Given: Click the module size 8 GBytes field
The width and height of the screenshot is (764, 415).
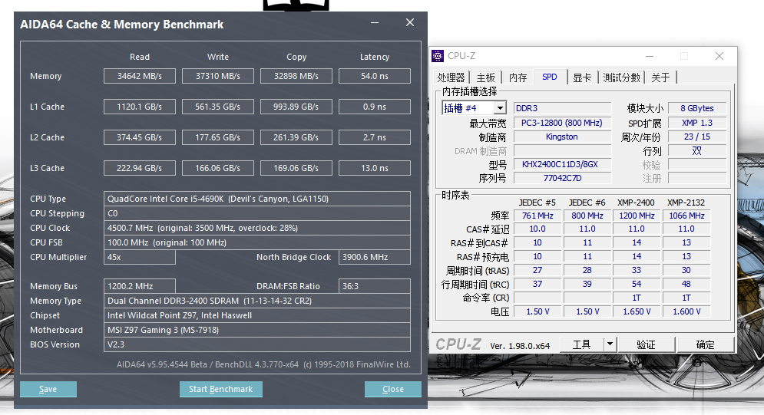Looking at the screenshot, I should tap(697, 108).
